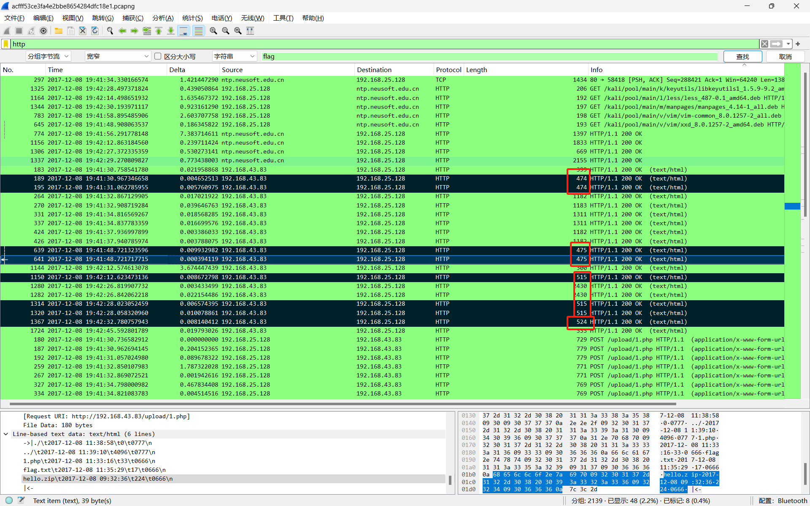Click the find packet magnifier icon

[x=110, y=31]
